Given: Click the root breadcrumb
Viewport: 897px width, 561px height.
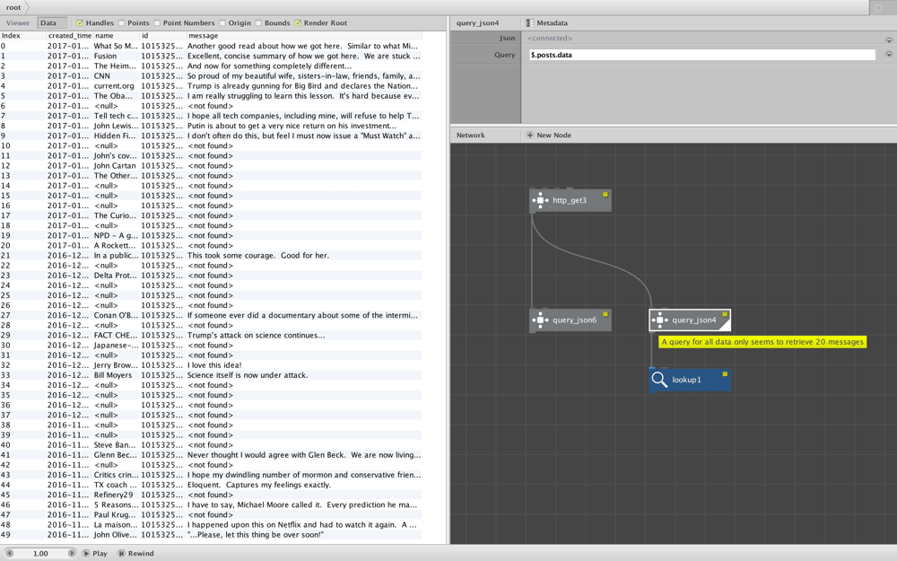Looking at the screenshot, I should tap(13, 7).
